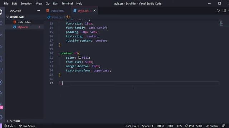Viewport: 229px width, 128px height.
Task: Change language mode CSS
Action: point(179,126)
